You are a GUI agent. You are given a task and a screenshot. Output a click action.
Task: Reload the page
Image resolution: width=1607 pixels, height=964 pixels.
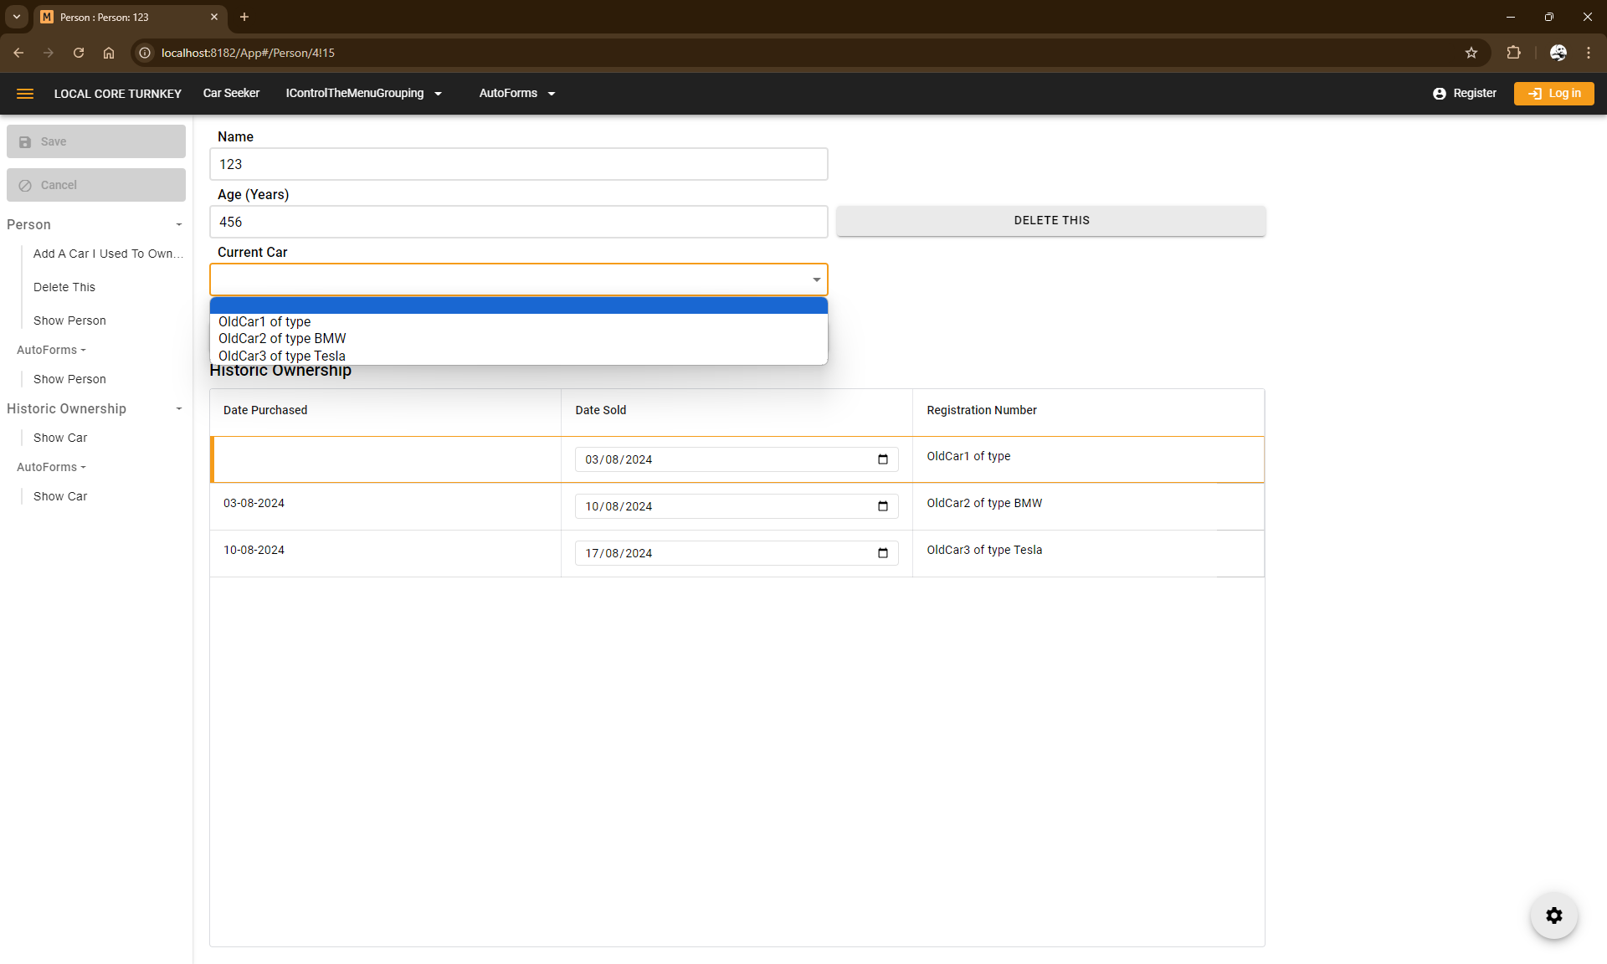79,53
